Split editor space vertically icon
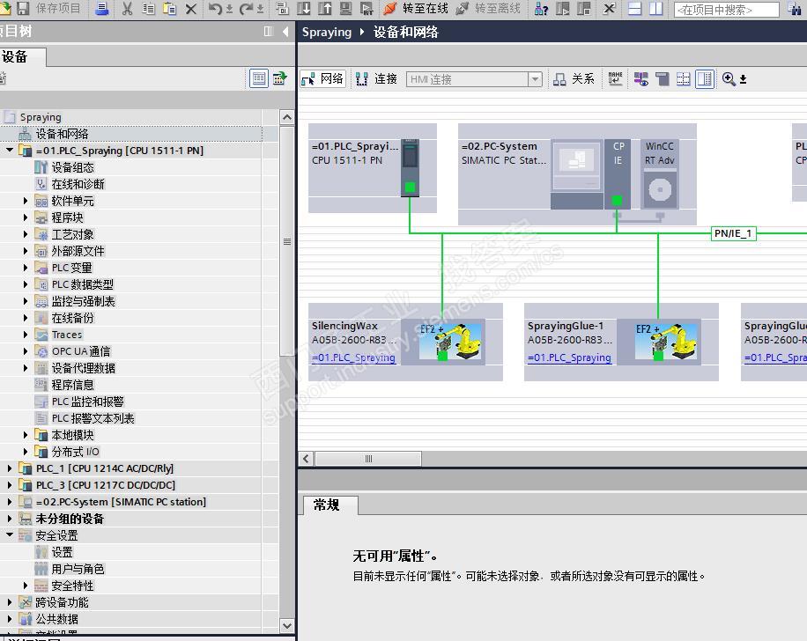 coord(655,9)
